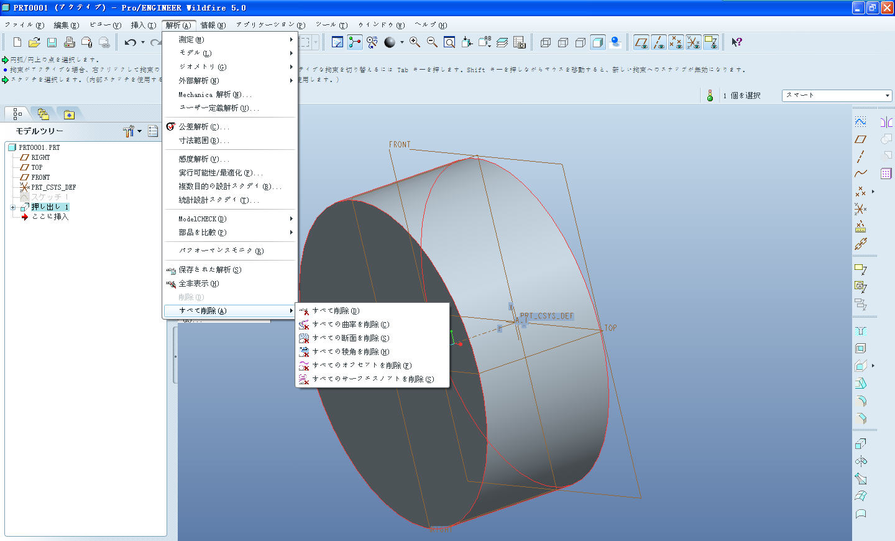Switch display to shading mode
The width and height of the screenshot is (895, 541).
coord(598,42)
